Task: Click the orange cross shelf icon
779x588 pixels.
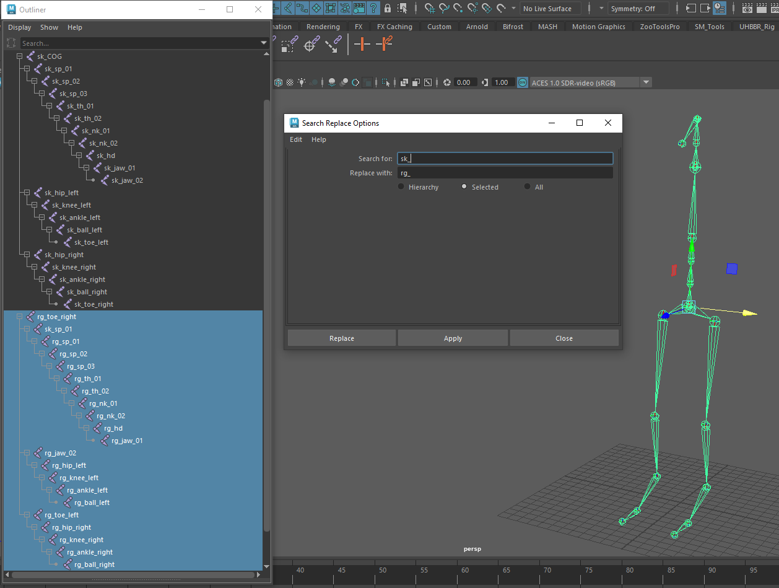Action: click(x=362, y=44)
